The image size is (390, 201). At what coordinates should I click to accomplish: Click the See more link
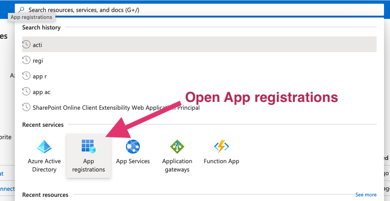[x=366, y=195]
